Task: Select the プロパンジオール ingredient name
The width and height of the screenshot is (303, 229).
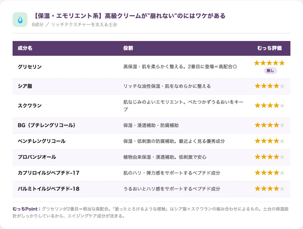Action: click(37, 157)
